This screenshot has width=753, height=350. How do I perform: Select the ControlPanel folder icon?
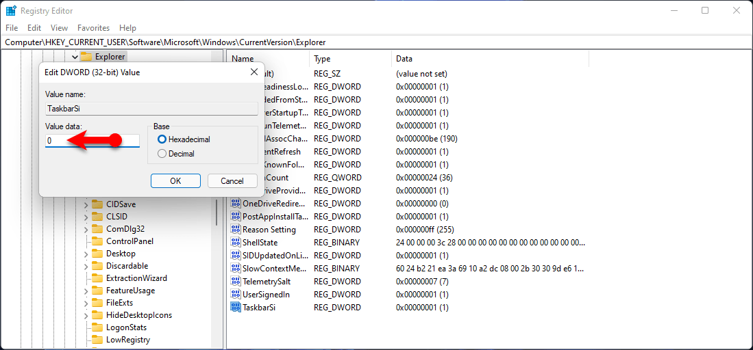coord(97,241)
